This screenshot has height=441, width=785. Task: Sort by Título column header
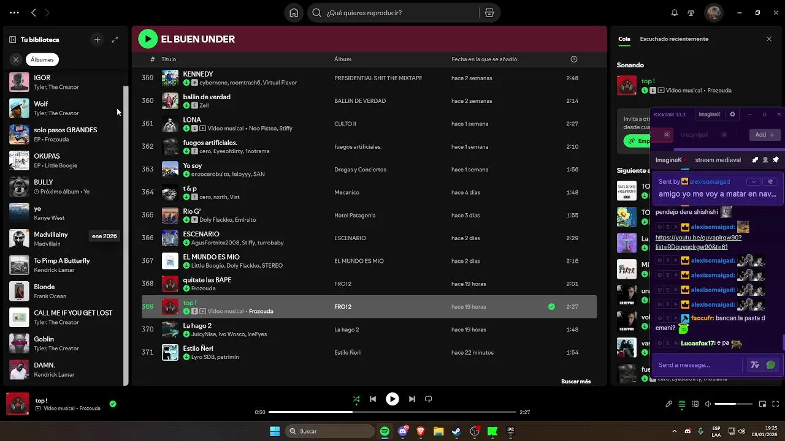coord(169,59)
